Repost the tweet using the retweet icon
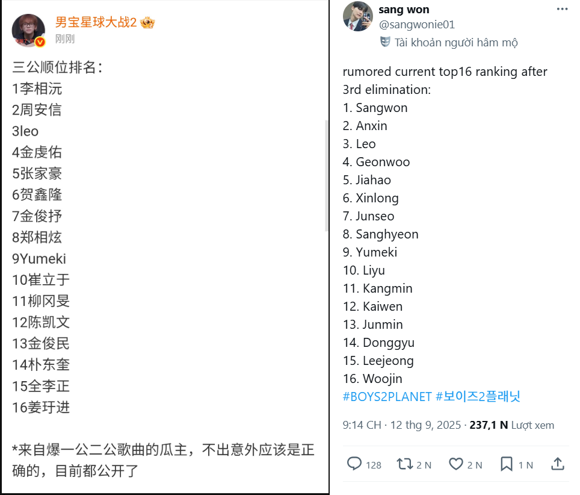 [405, 464]
